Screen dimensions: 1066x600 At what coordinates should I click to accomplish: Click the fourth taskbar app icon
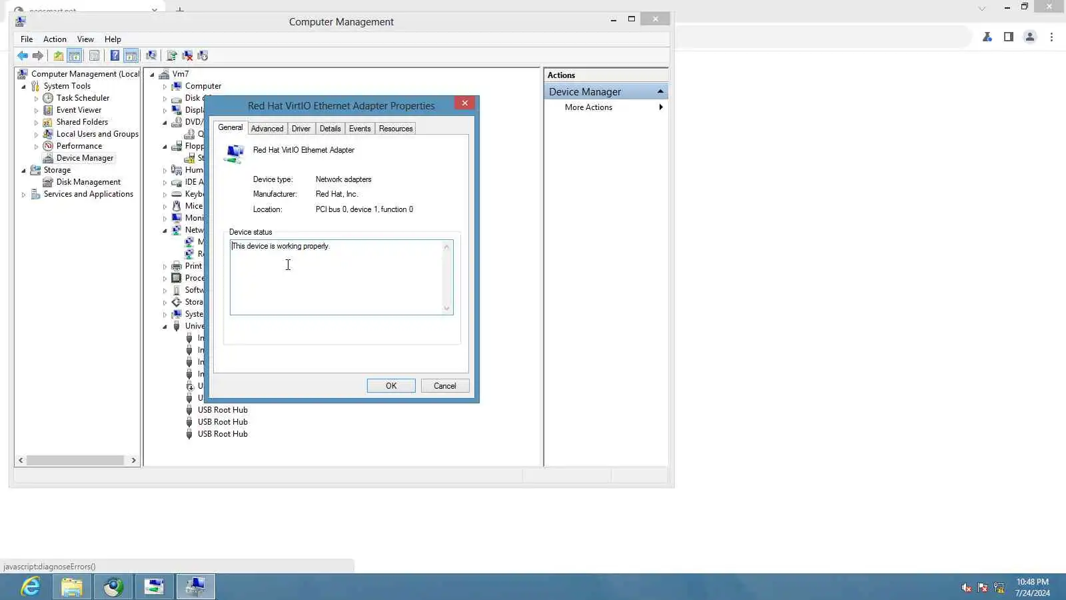click(x=155, y=587)
